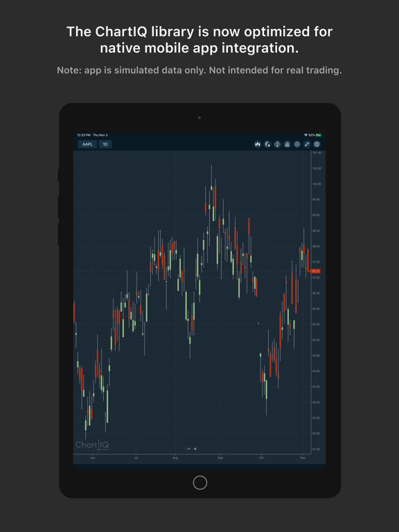
Task: Click the 100.00 price axis label
Action: (x=317, y=184)
